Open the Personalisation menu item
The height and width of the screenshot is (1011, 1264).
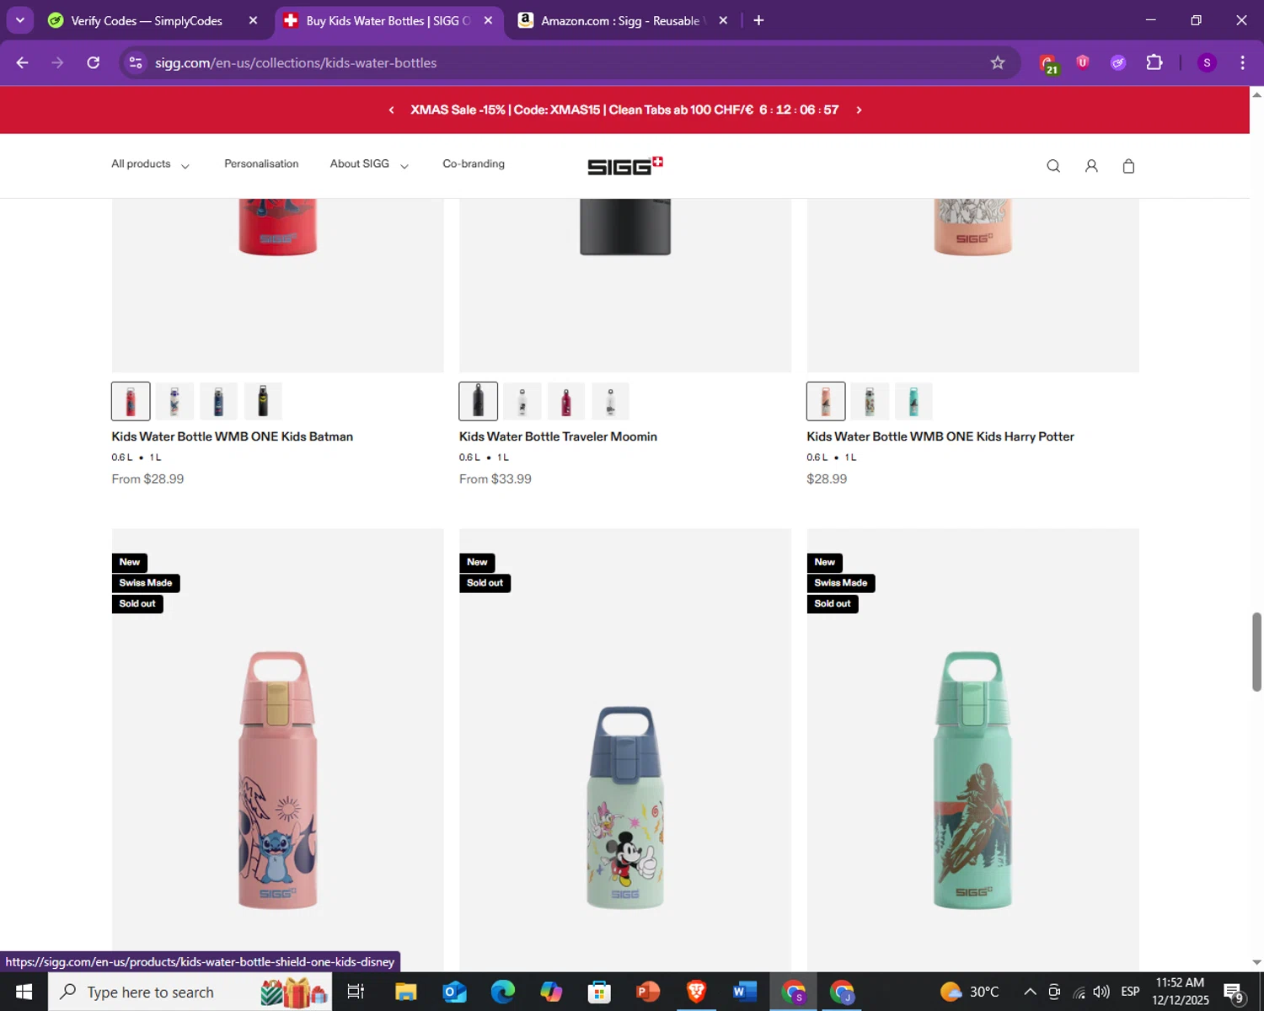(261, 163)
